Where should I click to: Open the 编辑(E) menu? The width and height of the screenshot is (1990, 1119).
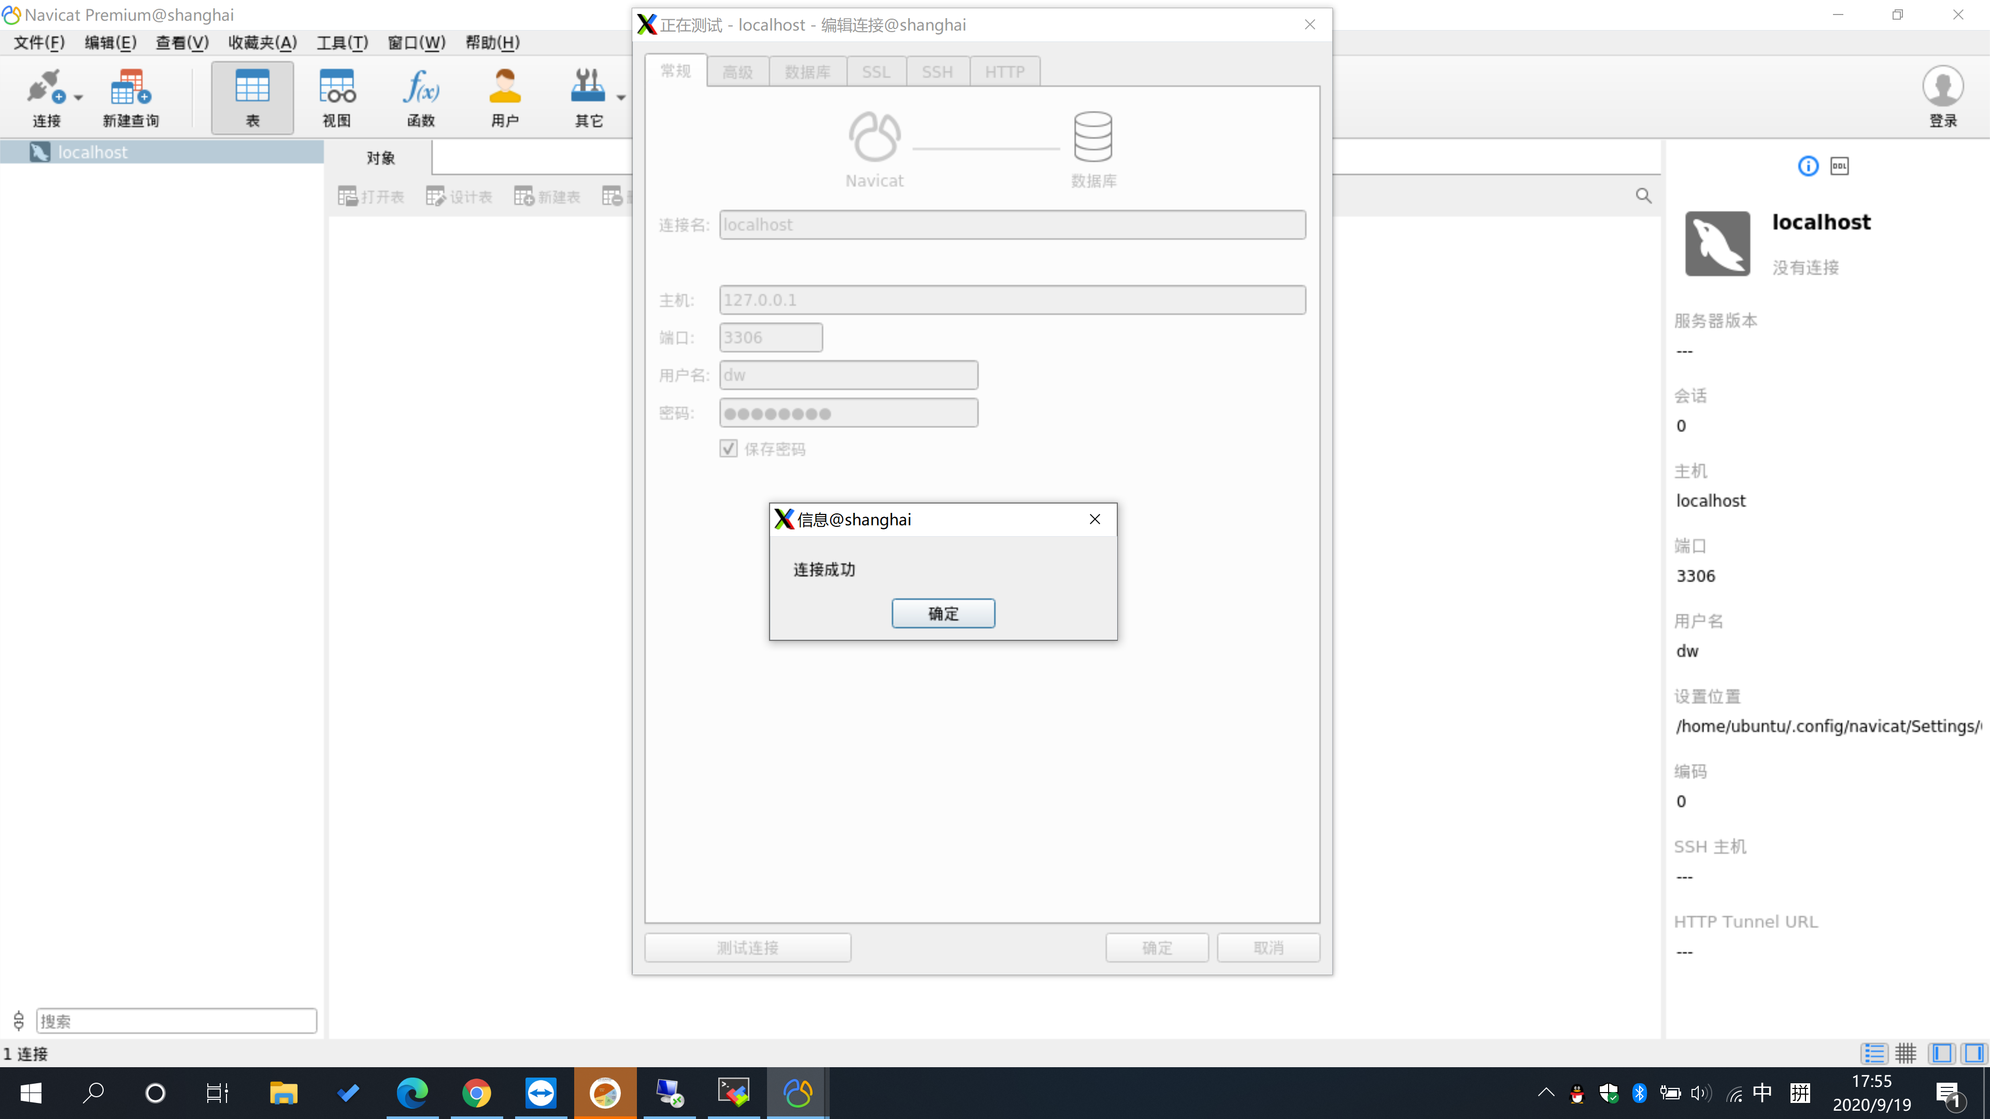pyautogui.click(x=110, y=42)
